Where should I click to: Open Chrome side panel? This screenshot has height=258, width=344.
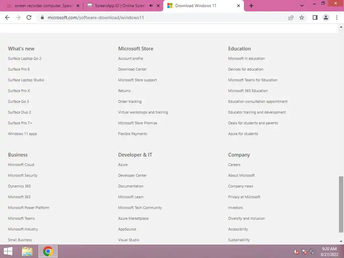pos(315,17)
